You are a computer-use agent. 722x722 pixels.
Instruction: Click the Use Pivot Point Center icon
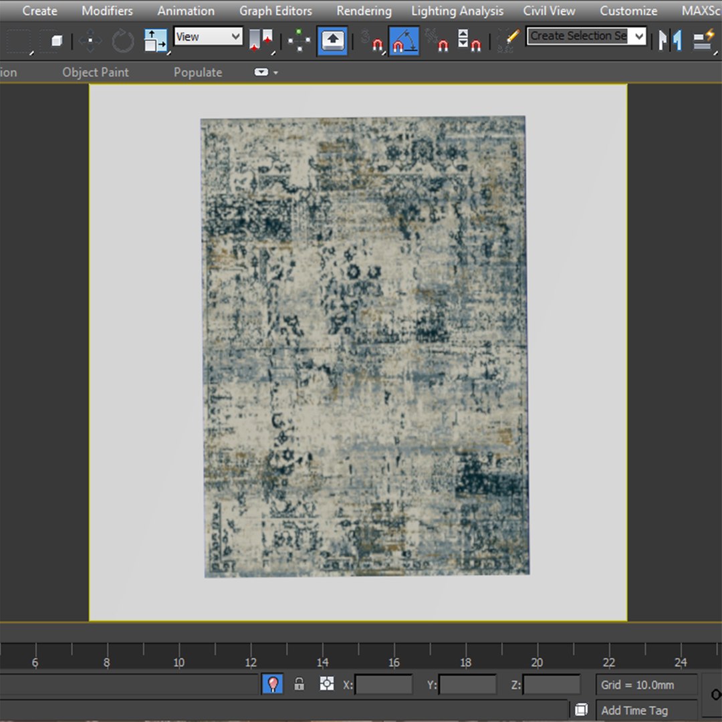(261, 41)
